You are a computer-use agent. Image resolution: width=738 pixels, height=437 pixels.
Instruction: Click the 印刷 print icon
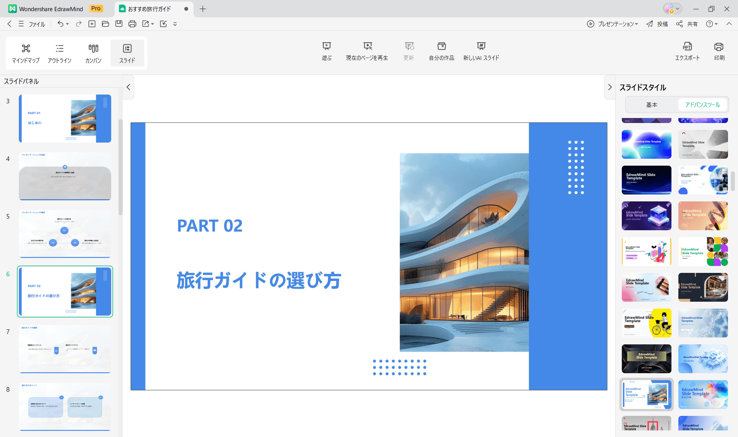point(719,51)
